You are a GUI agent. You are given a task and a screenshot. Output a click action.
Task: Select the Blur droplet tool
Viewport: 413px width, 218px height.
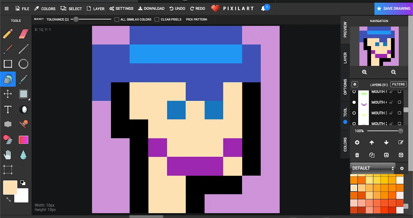coord(24,155)
